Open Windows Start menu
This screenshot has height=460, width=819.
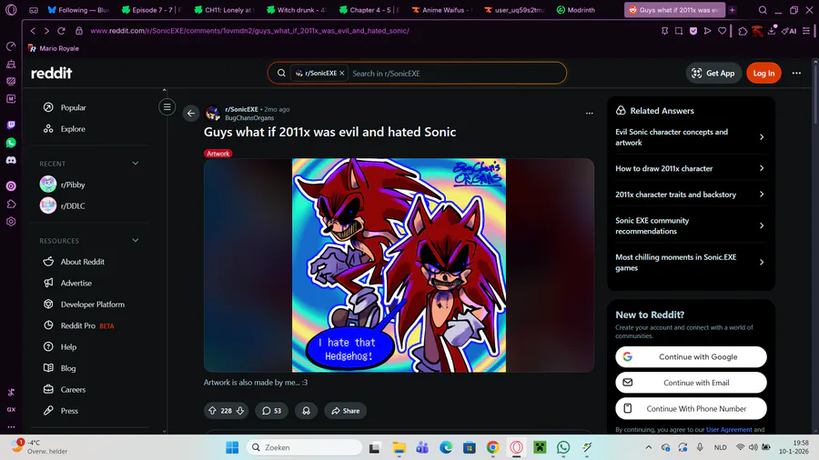point(232,447)
